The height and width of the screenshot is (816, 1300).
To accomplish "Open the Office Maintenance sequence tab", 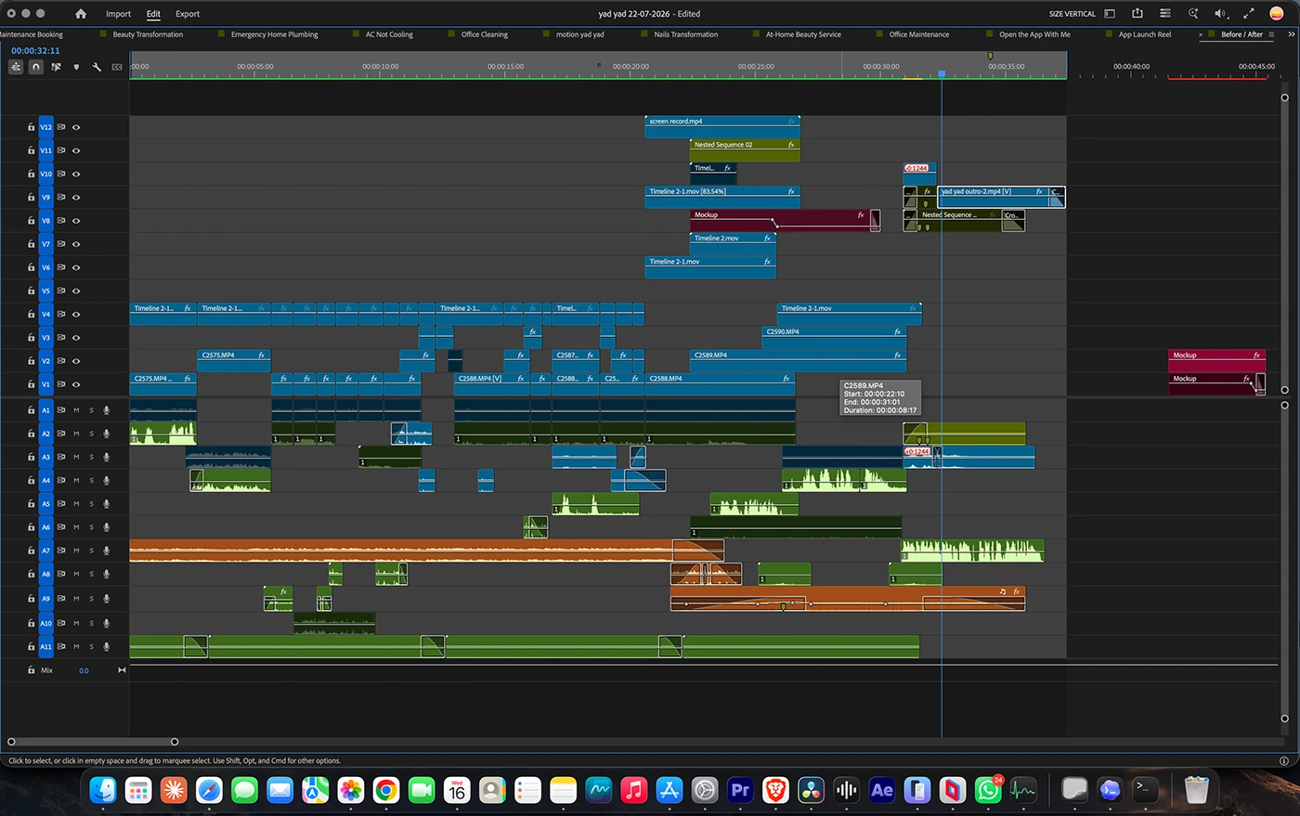I will pos(919,34).
